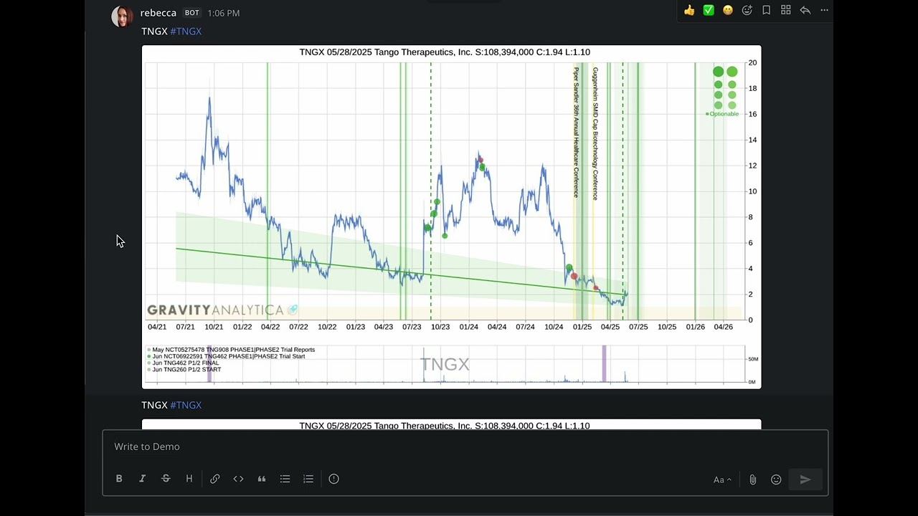Click 01/26 date label on chart axis
The width and height of the screenshot is (918, 516).
[695, 327]
